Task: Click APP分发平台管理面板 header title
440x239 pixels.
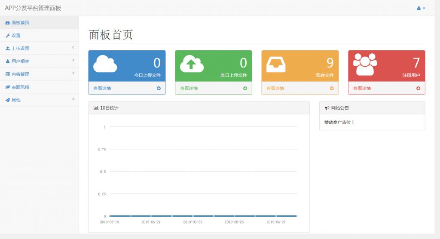Action: coord(33,8)
